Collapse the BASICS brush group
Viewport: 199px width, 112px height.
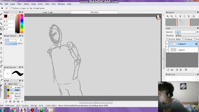coord(5,84)
